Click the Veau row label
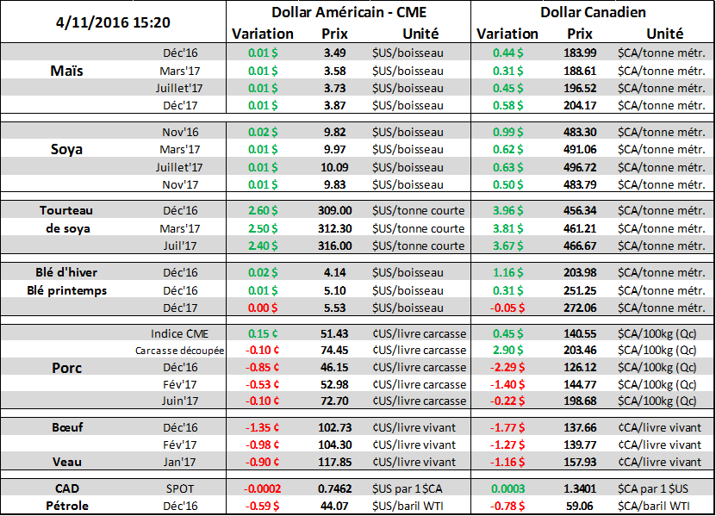 point(66,460)
